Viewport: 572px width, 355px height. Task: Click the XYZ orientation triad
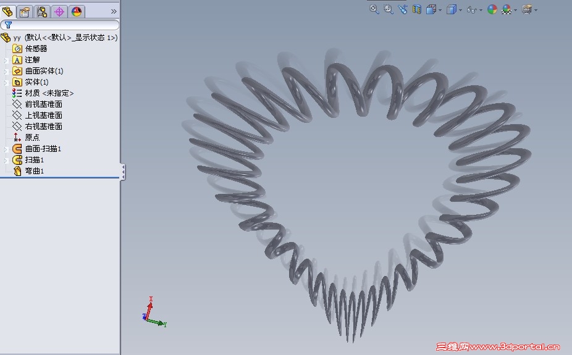click(154, 312)
